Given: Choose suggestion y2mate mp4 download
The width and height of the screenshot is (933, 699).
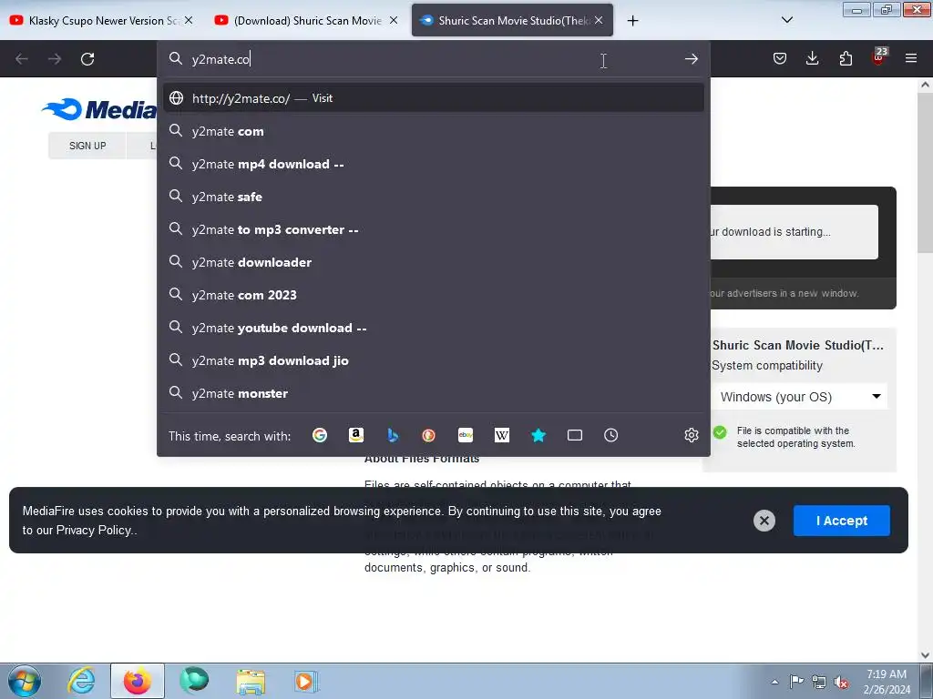Looking at the screenshot, I should pyautogui.click(x=434, y=164).
